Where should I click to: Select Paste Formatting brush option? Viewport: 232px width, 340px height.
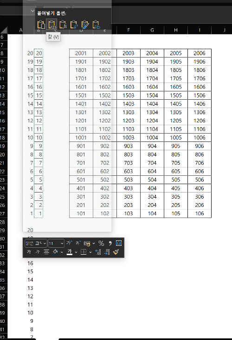coord(85,25)
